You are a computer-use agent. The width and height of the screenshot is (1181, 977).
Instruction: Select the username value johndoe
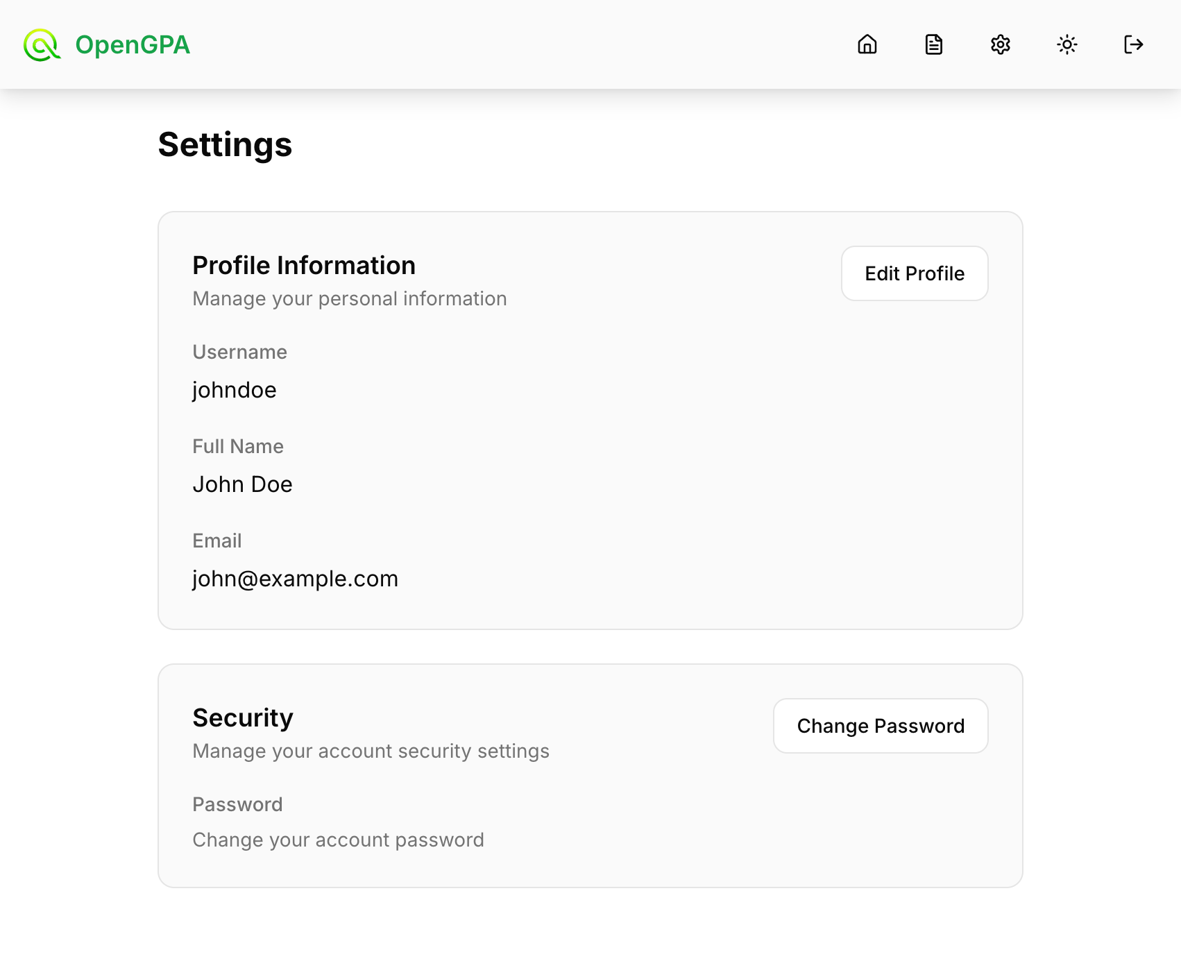[235, 390]
